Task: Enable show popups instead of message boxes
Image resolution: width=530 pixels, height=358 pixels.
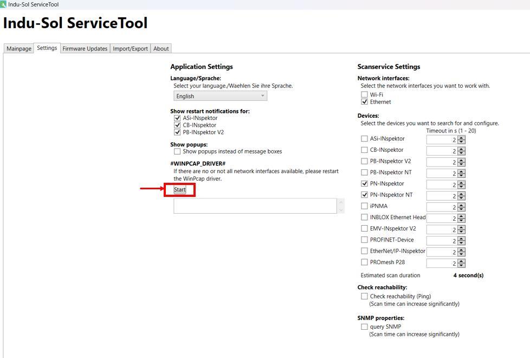Action: [177, 151]
